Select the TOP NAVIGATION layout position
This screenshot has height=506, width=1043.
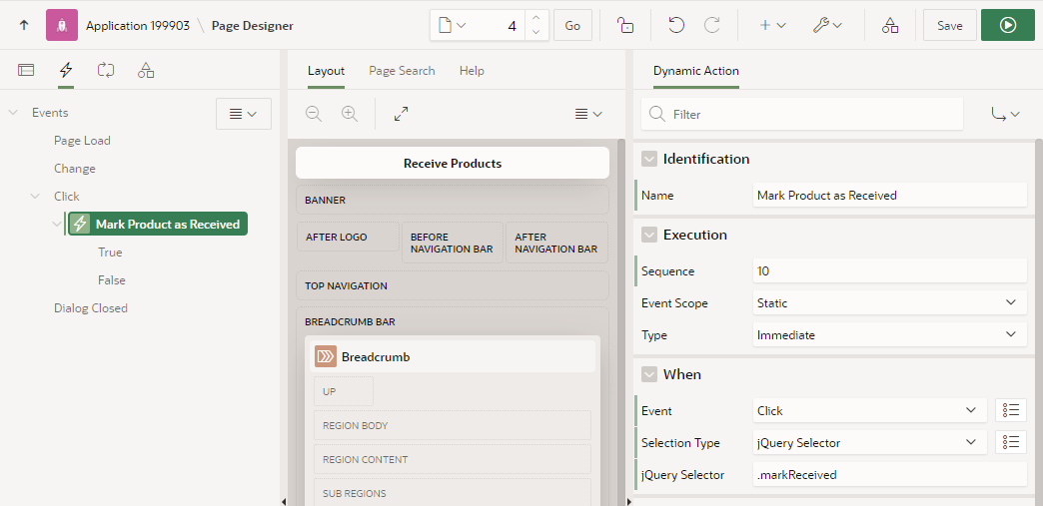click(453, 285)
